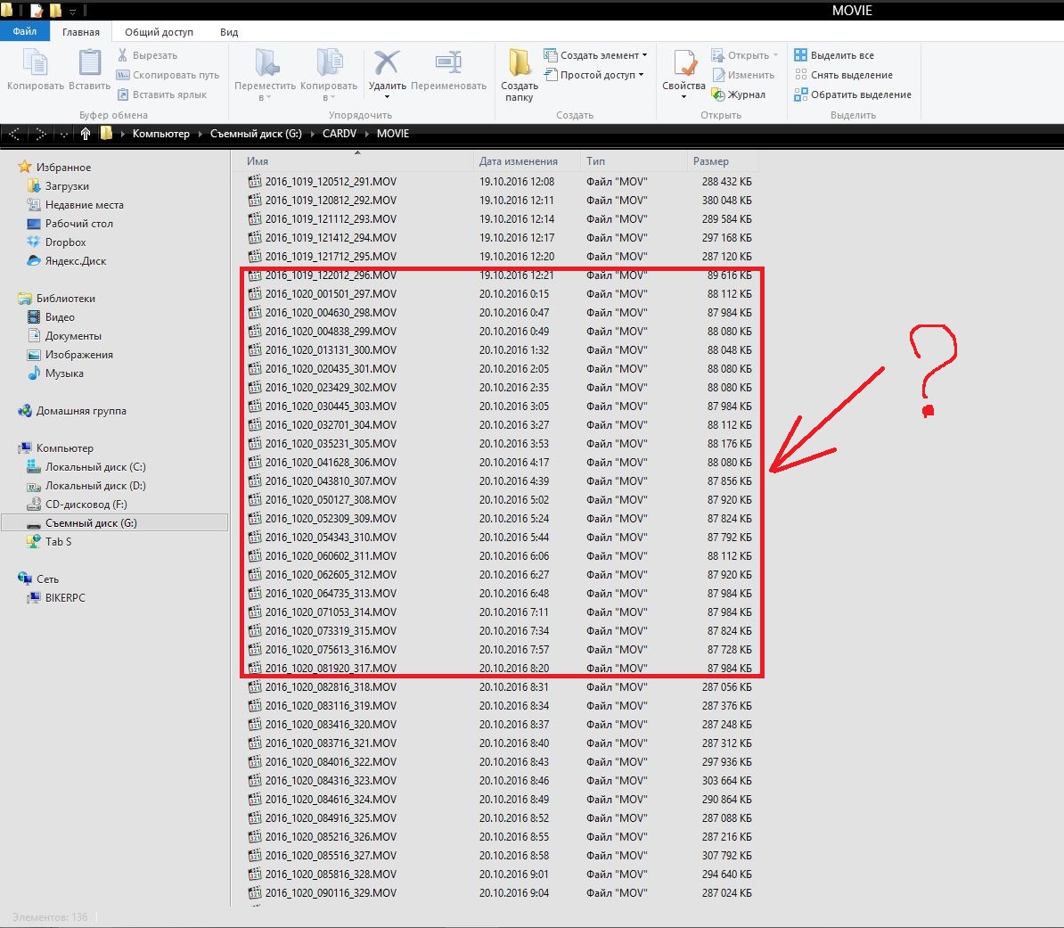Screen dimensions: 1064x928
Task: Open the Файл (File) menu tab
Action: tap(24, 31)
